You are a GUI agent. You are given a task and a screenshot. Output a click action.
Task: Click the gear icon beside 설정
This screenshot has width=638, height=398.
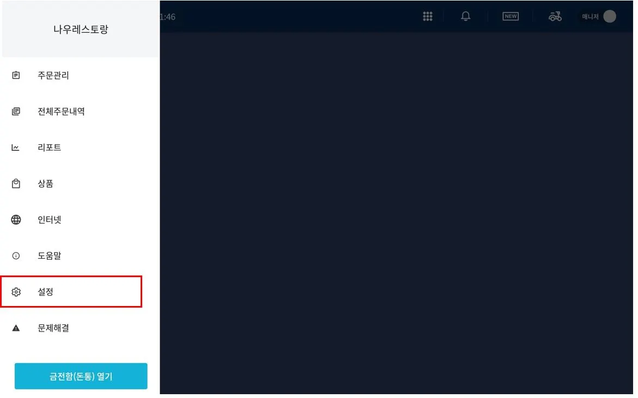(x=16, y=292)
